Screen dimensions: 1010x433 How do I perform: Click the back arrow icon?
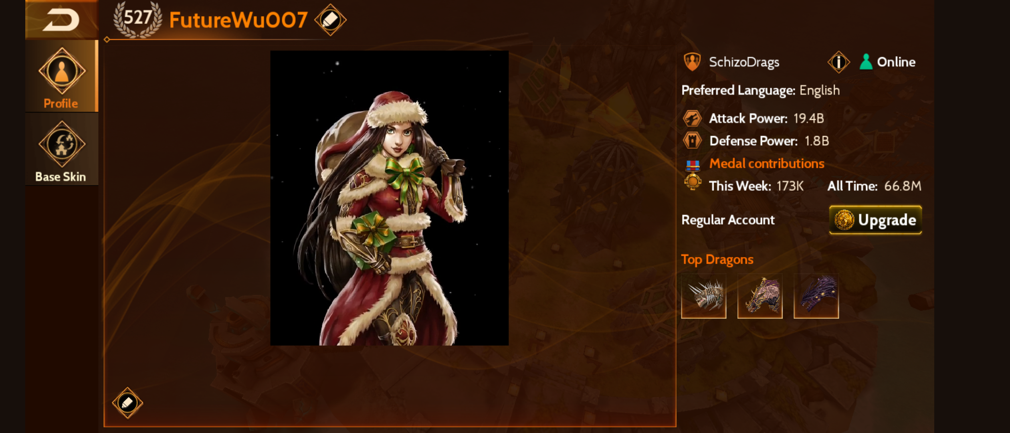(61, 20)
